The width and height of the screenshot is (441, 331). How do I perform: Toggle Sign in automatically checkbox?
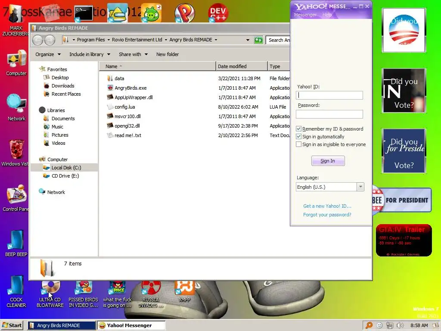[x=299, y=137]
